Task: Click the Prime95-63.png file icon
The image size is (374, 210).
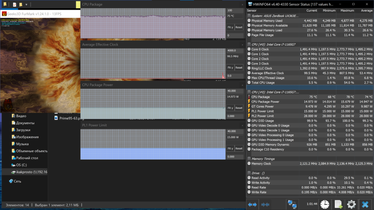Action: pos(56,118)
